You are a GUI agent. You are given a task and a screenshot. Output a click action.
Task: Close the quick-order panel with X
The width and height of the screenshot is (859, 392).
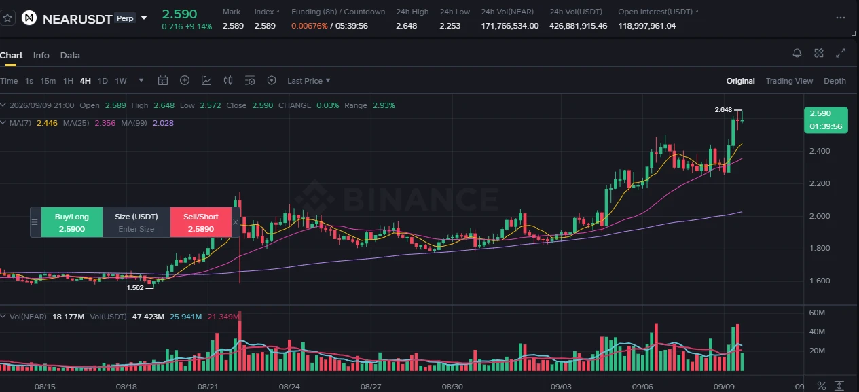(x=236, y=222)
